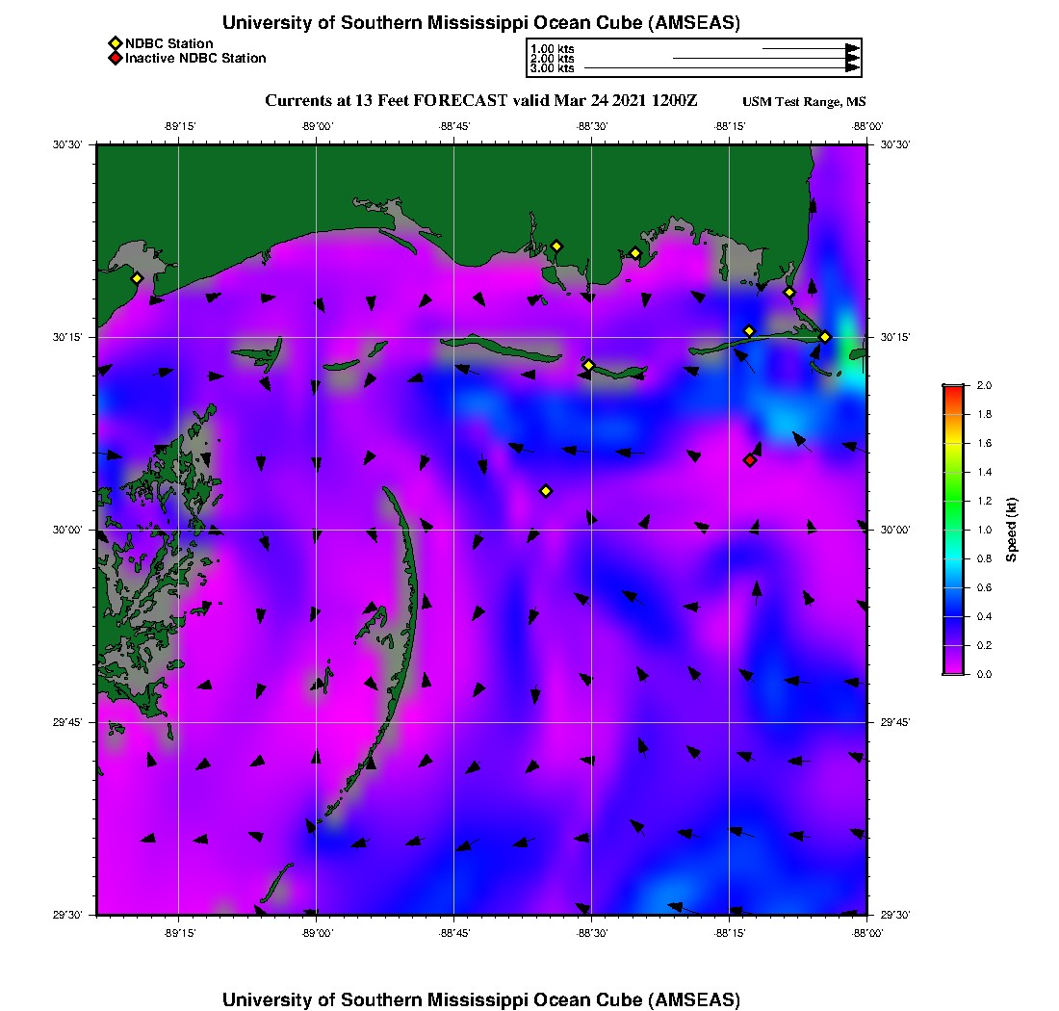Click the red inactive NDBC station marker on map

tap(750, 460)
